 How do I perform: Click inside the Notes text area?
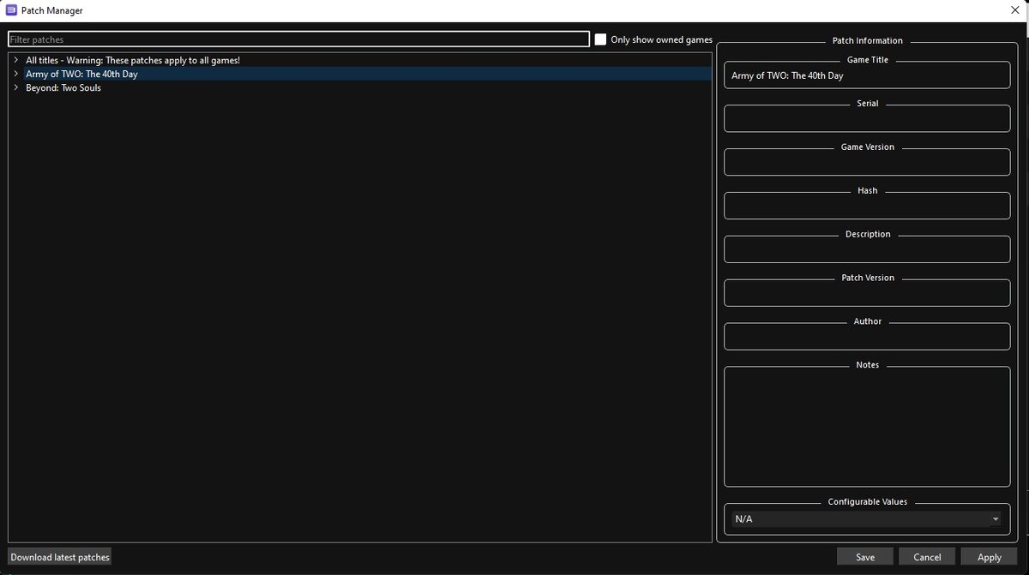point(867,427)
